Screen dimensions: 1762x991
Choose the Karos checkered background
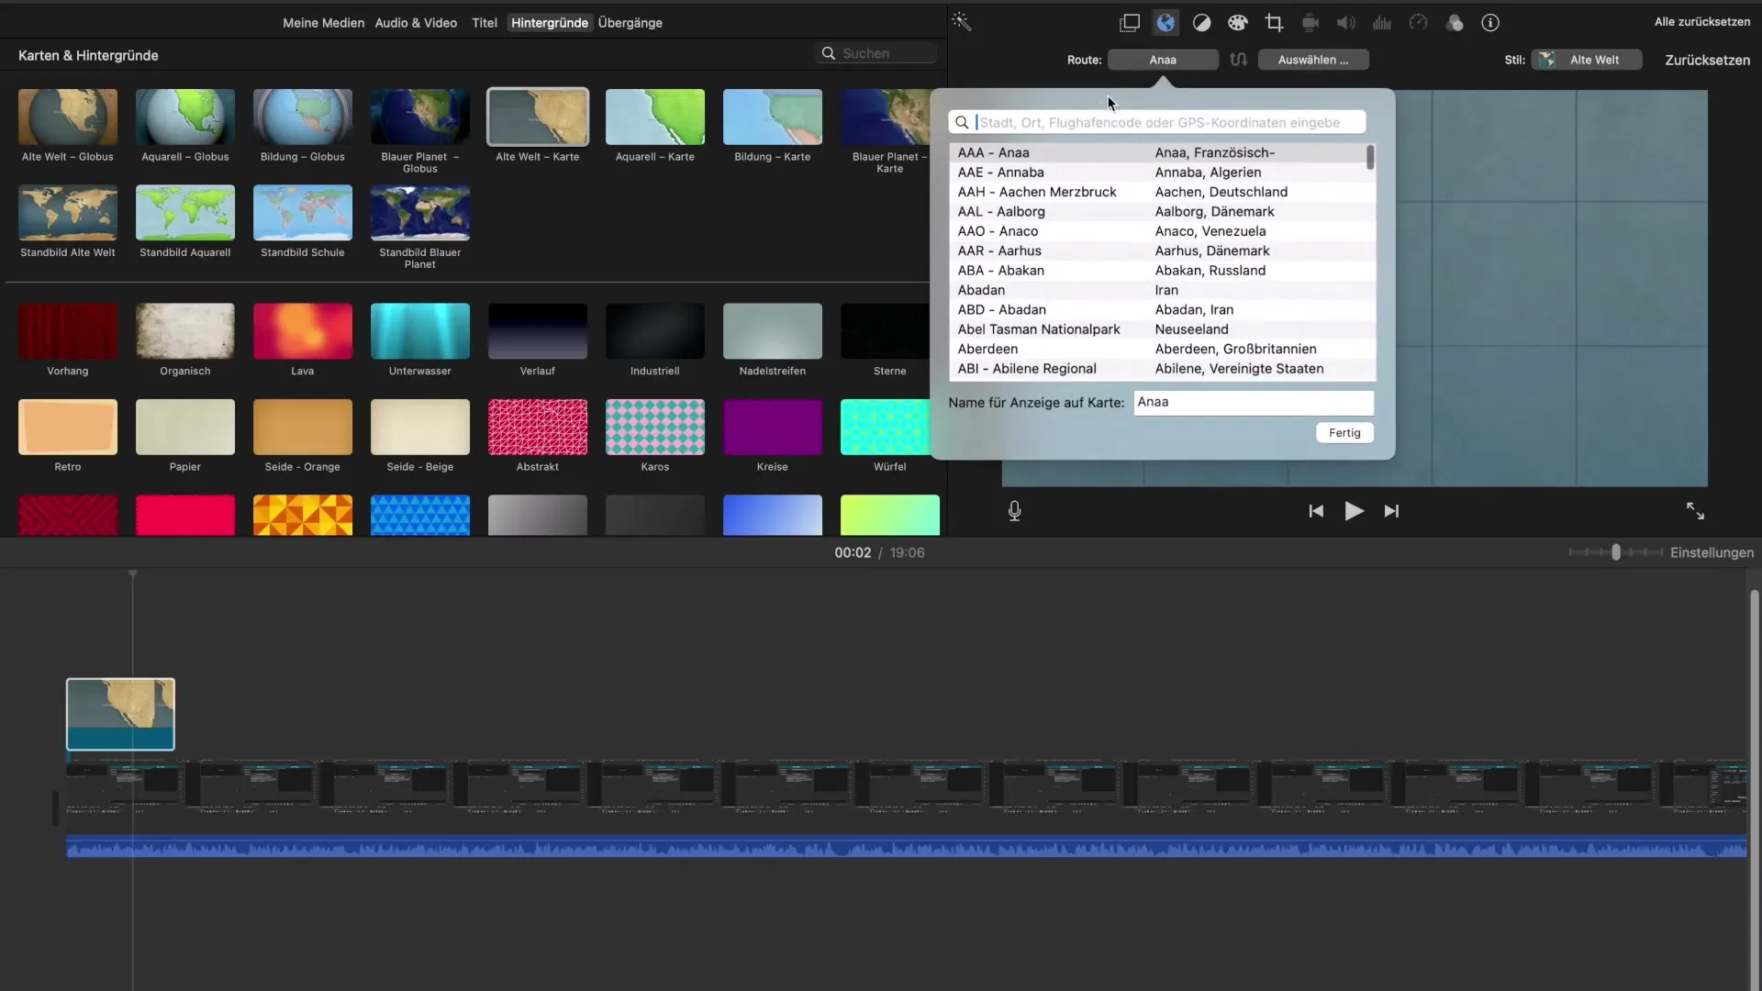pos(655,427)
